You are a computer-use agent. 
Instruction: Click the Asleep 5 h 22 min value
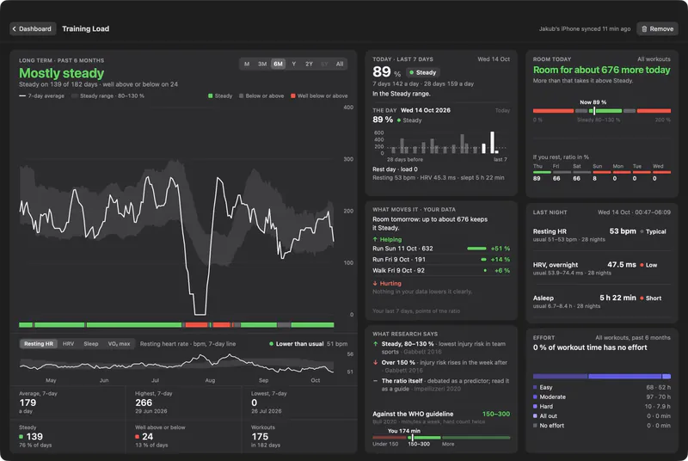point(617,298)
